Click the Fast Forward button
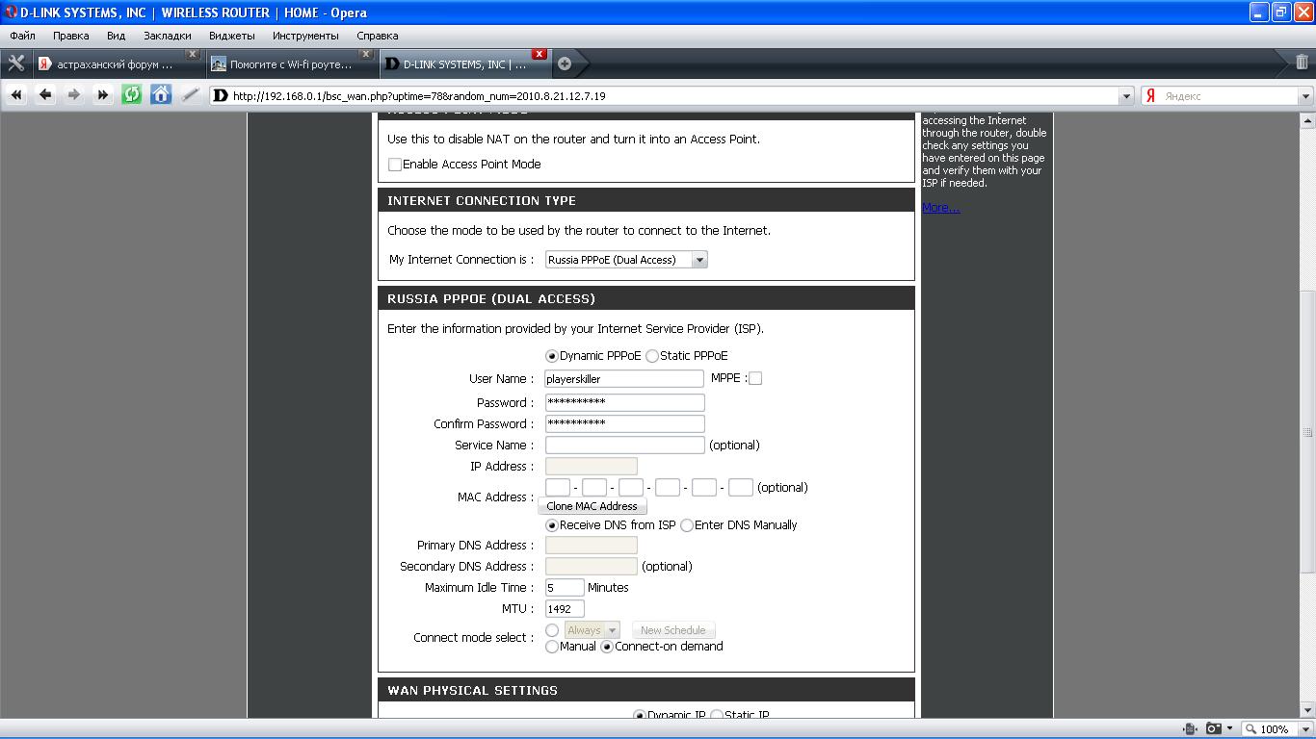 [x=103, y=94]
